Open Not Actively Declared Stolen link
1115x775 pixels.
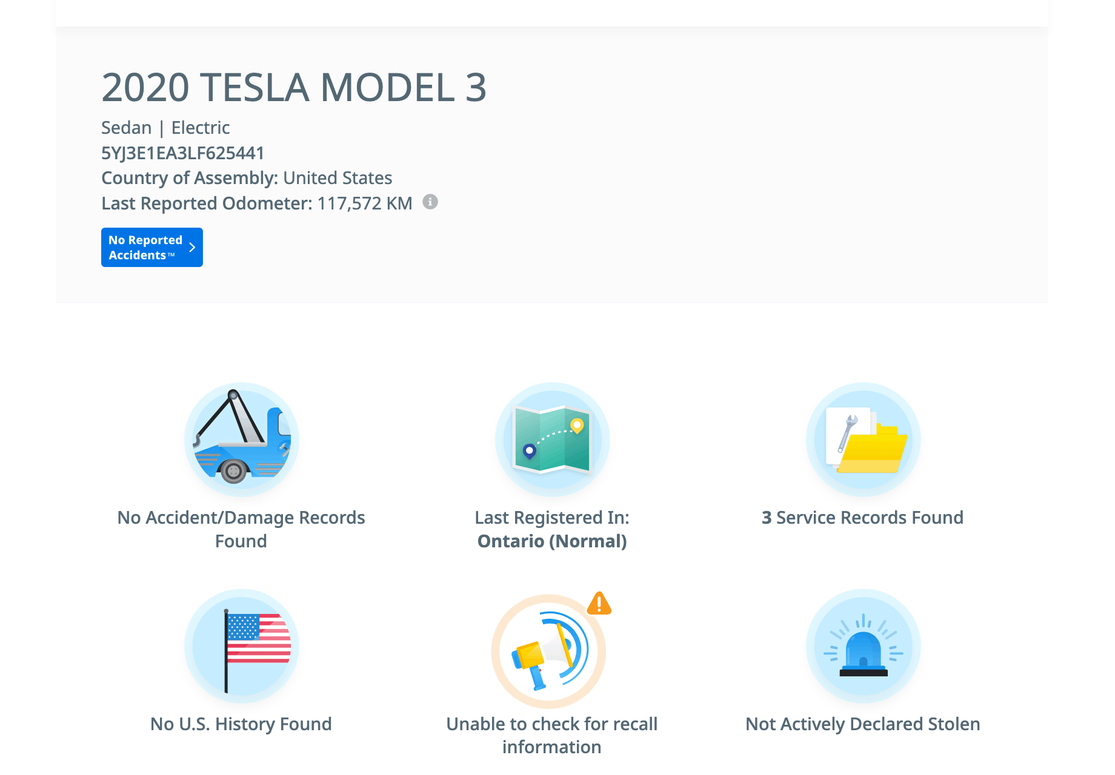tap(862, 724)
